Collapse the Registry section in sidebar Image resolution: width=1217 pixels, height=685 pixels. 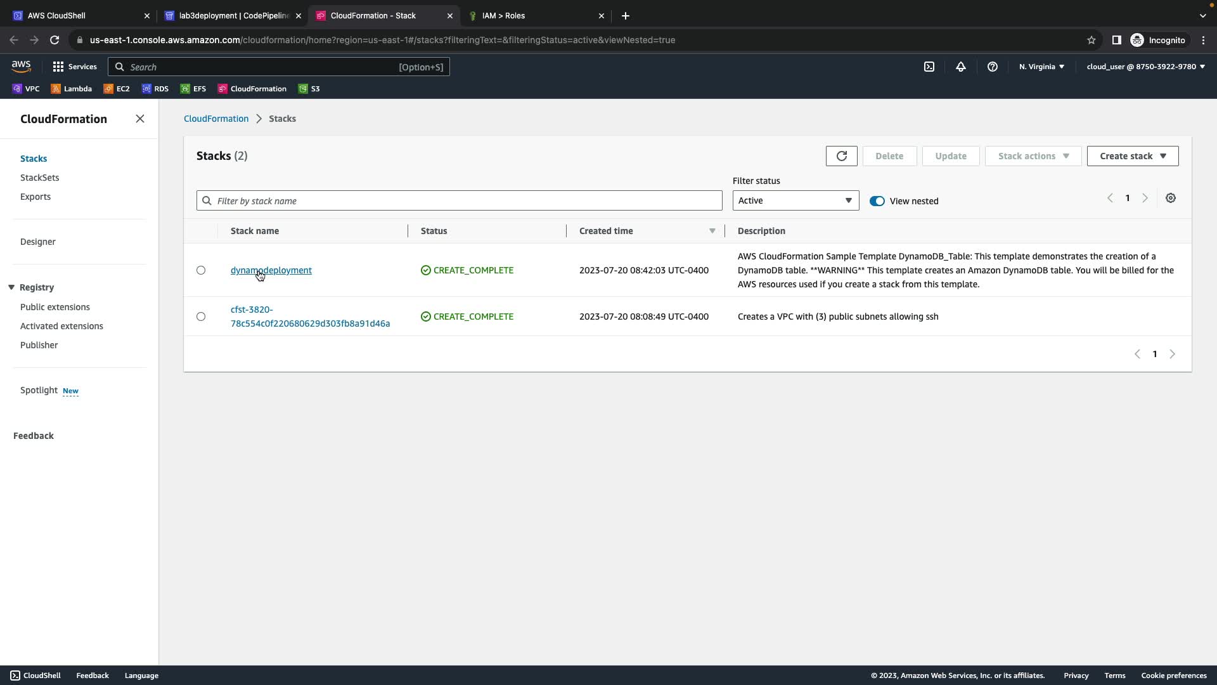(x=11, y=287)
